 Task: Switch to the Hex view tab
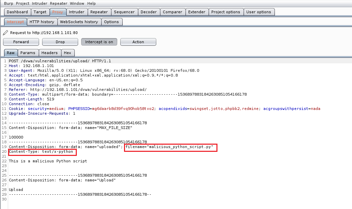click(x=68, y=53)
